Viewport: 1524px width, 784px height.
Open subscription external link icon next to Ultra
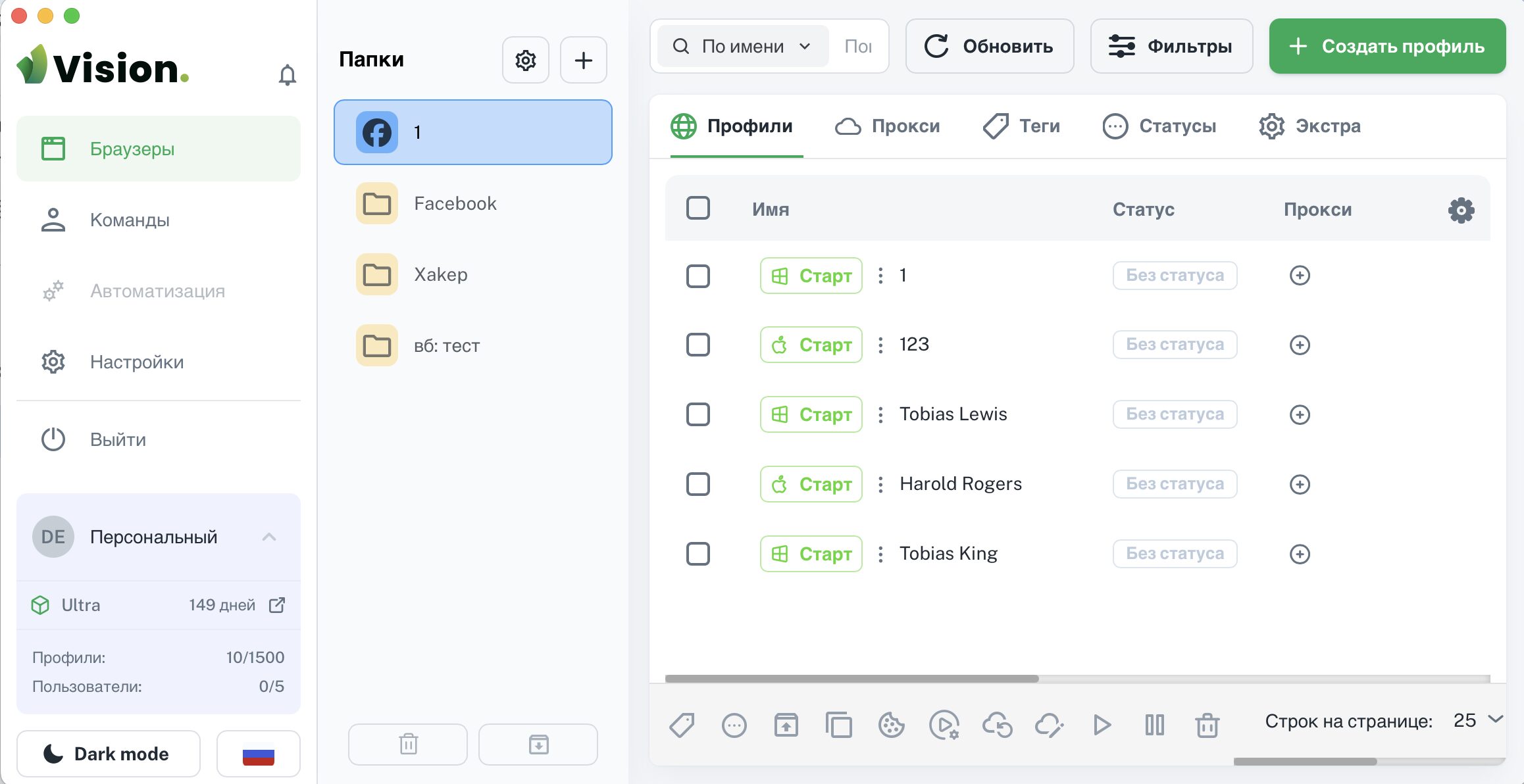[x=277, y=605]
